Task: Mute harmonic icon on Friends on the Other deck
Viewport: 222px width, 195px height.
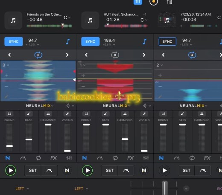Action: (48, 114)
